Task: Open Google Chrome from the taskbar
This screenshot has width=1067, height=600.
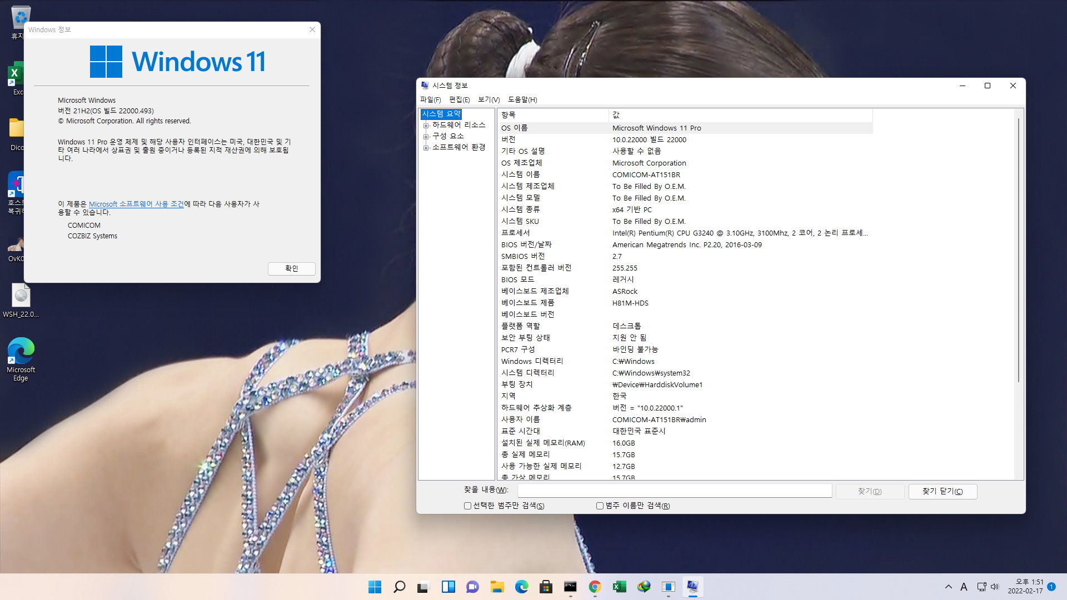Action: point(595,587)
